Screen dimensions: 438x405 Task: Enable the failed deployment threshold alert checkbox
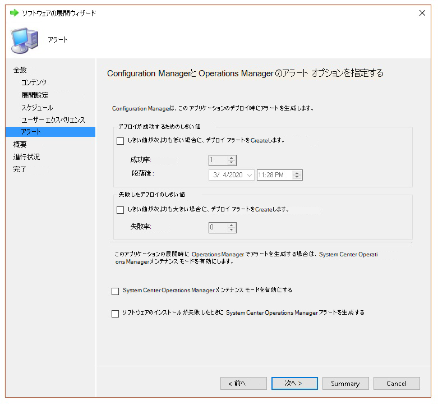coord(120,210)
